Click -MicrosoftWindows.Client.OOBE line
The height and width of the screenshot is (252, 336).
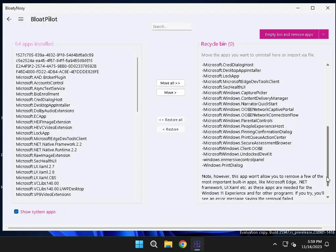pos(232,148)
